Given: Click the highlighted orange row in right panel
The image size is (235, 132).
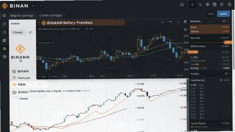Looking at the screenshot, I should pyautogui.click(x=210, y=29).
